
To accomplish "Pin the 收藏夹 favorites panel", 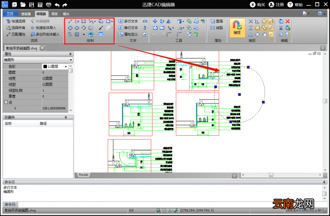I will pyautogui.click(x=66, y=117).
